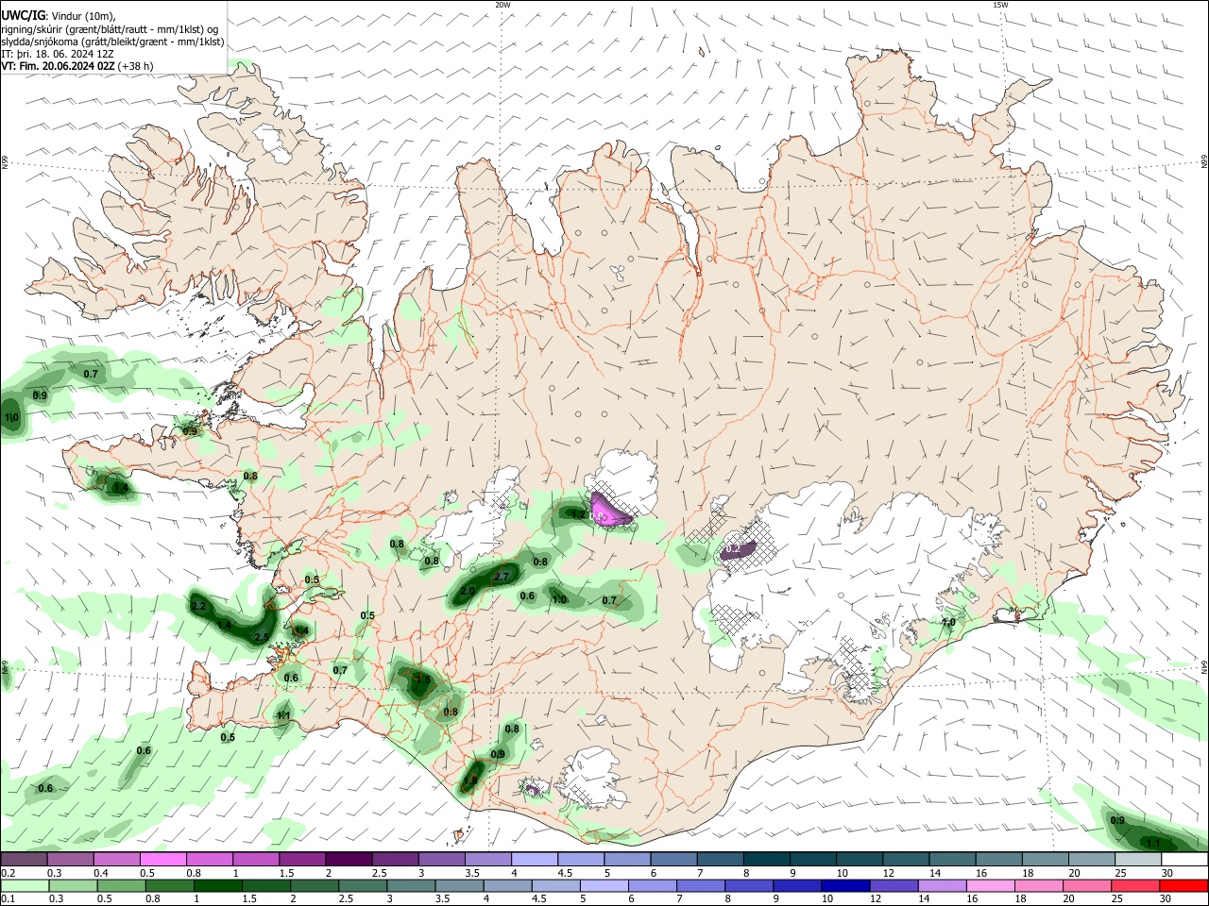
Task: Click the white last swatch of the upper legend row
Action: (1183, 860)
